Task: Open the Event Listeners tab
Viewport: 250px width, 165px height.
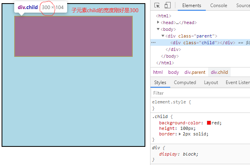Action: 238,82
